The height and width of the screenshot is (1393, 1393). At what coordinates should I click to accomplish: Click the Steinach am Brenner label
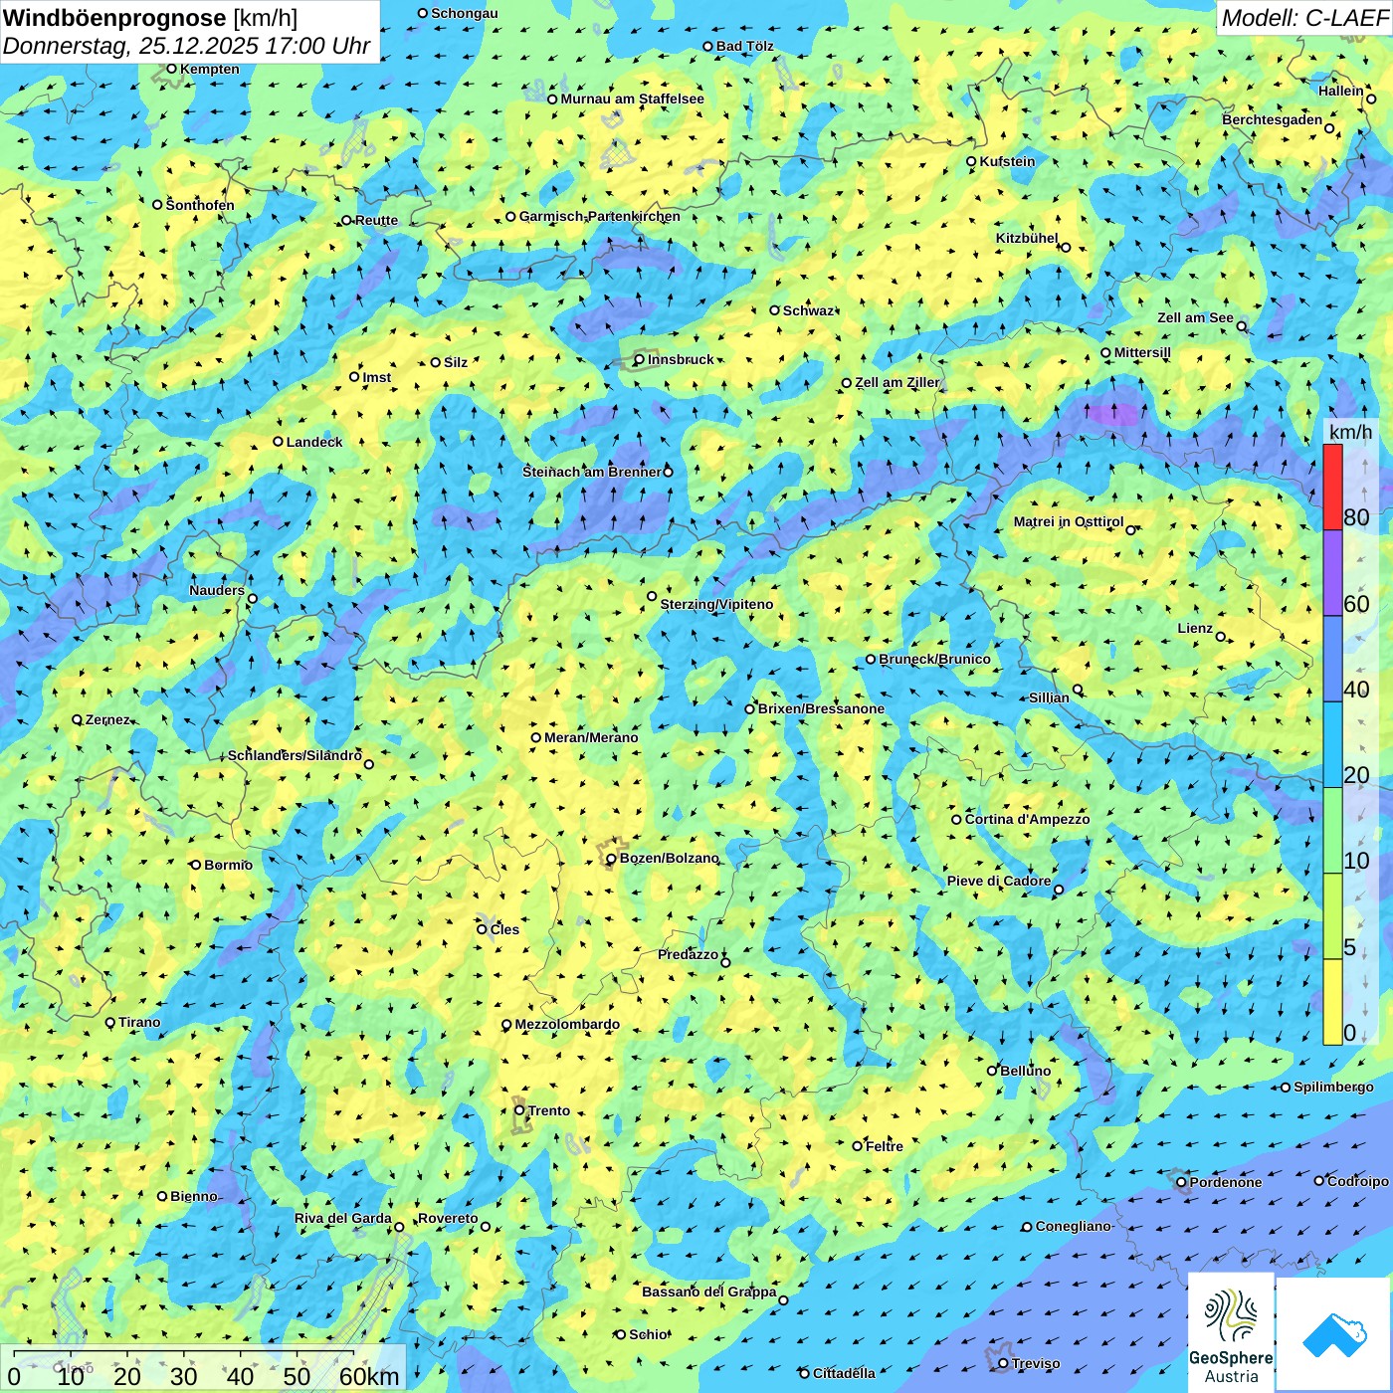[x=592, y=472]
